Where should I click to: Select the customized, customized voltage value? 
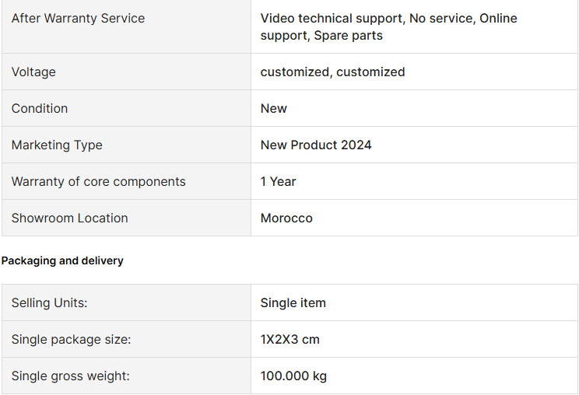pyautogui.click(x=333, y=72)
